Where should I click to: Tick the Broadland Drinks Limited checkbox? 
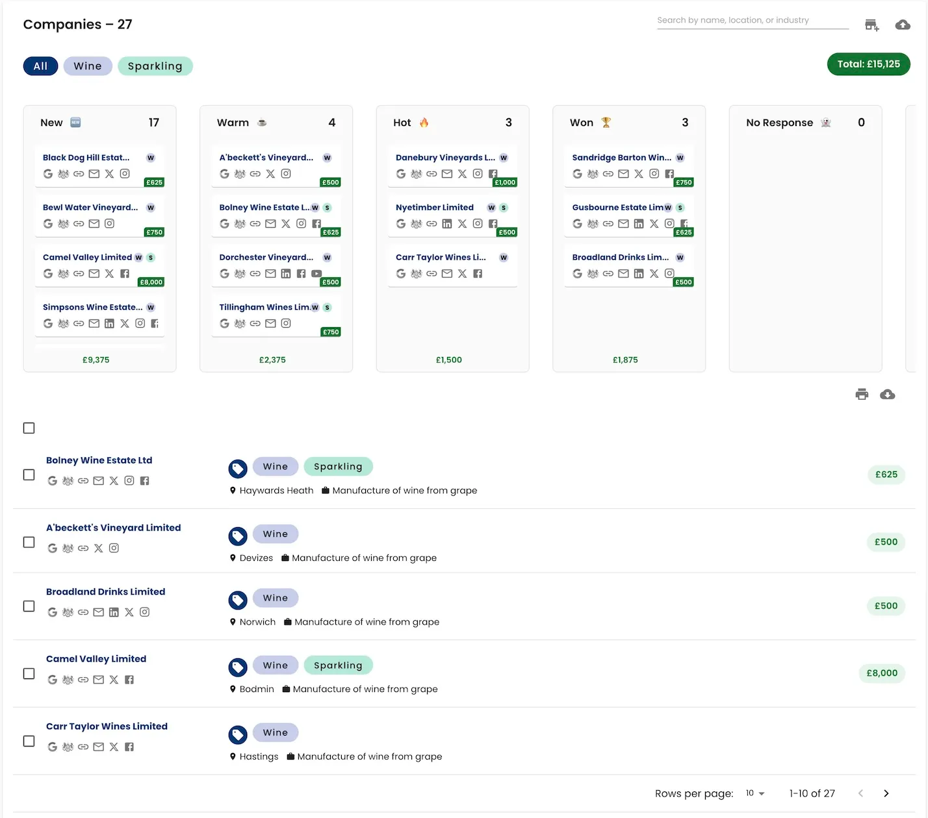[29, 606]
